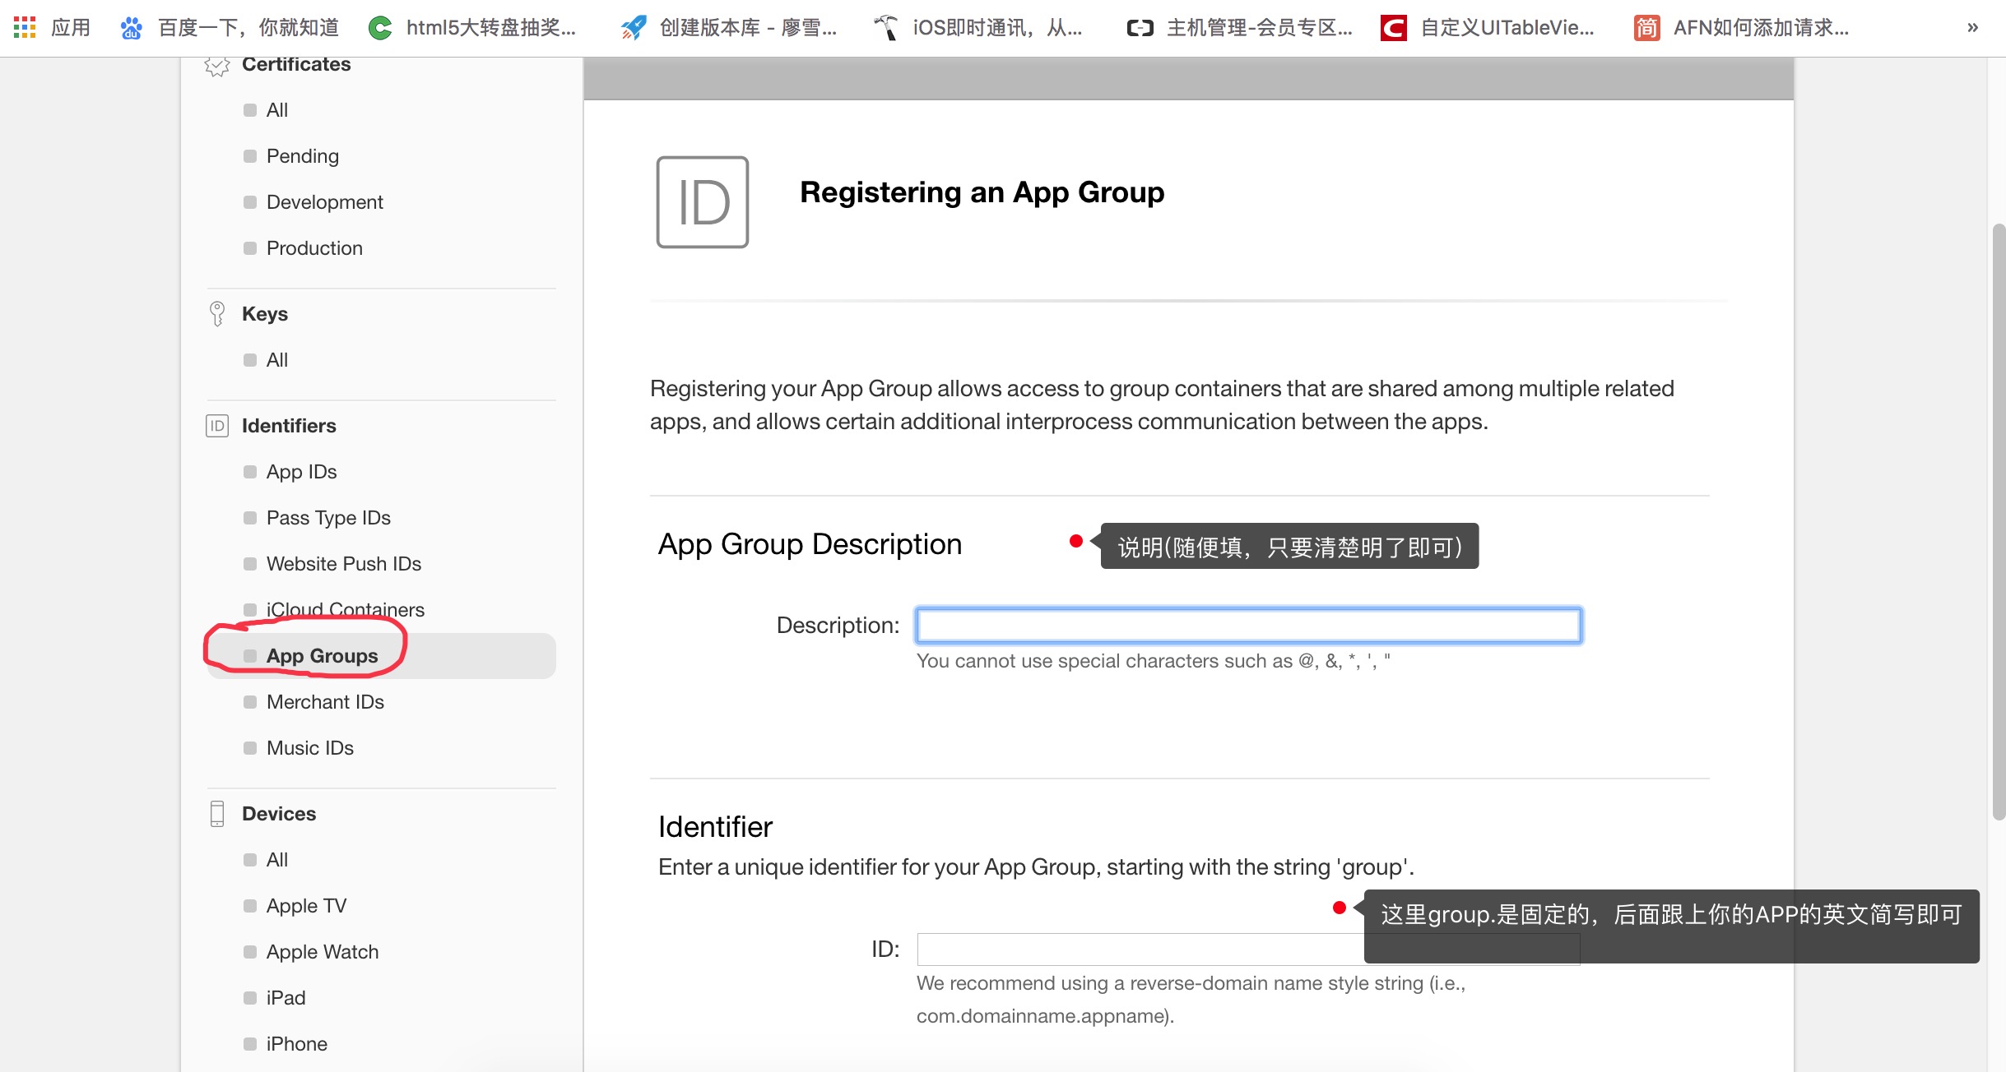Open the rocket version-library bookmark
2006x1072 pixels.
tap(634, 28)
